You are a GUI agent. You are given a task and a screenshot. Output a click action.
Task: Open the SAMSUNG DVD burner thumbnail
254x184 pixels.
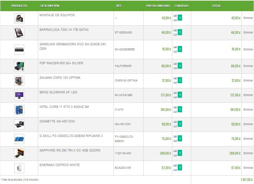click(x=19, y=50)
